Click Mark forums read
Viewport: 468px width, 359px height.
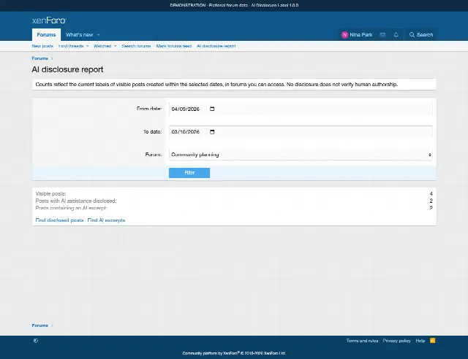174,46
